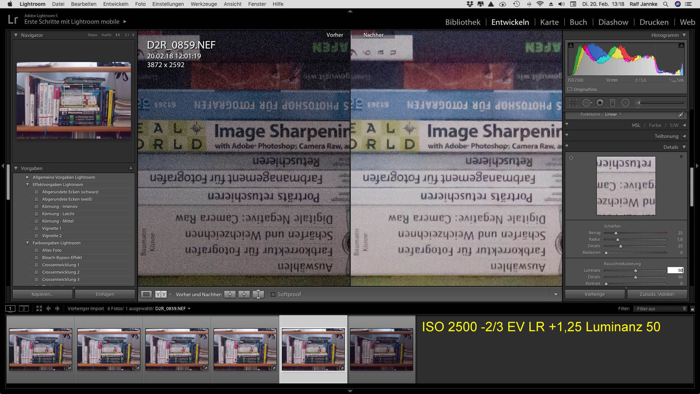Screen dimensions: 700x394
Task: Collapse Farbvorgaben Lightroom folder
Action: (27, 243)
